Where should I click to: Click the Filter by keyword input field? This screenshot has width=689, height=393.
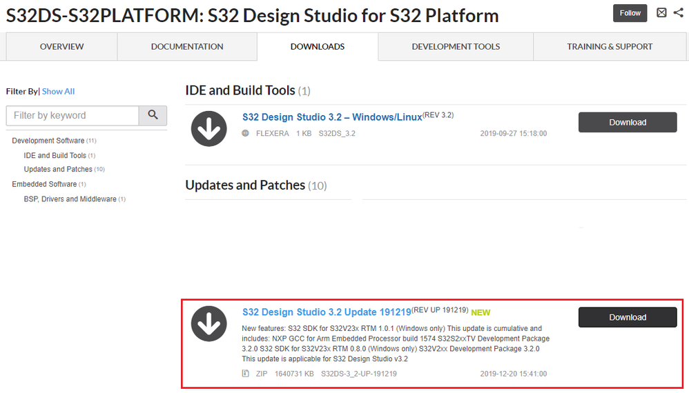pos(72,115)
